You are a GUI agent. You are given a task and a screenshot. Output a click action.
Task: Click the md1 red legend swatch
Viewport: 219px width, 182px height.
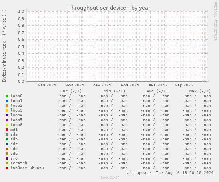point(7,130)
